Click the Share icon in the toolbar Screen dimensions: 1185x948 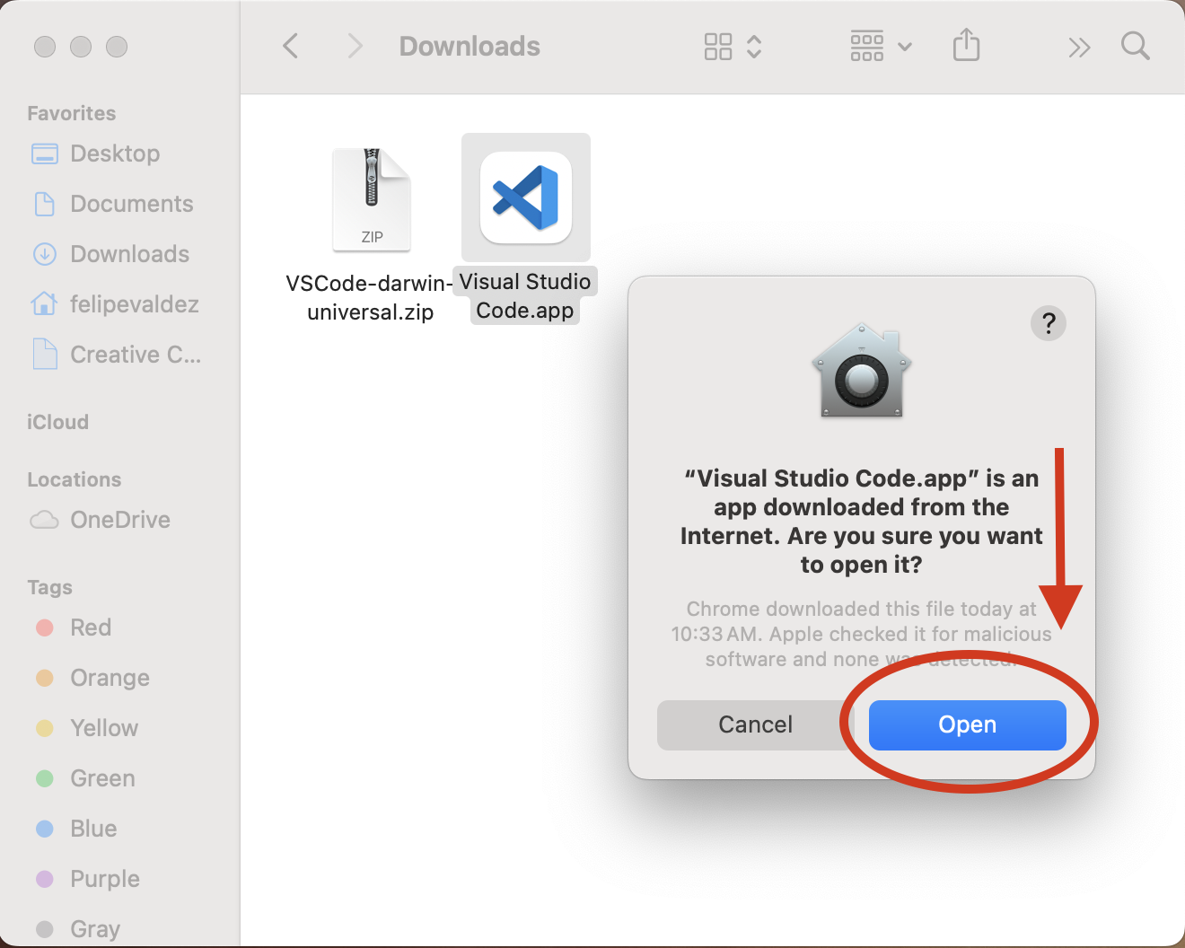point(966,46)
